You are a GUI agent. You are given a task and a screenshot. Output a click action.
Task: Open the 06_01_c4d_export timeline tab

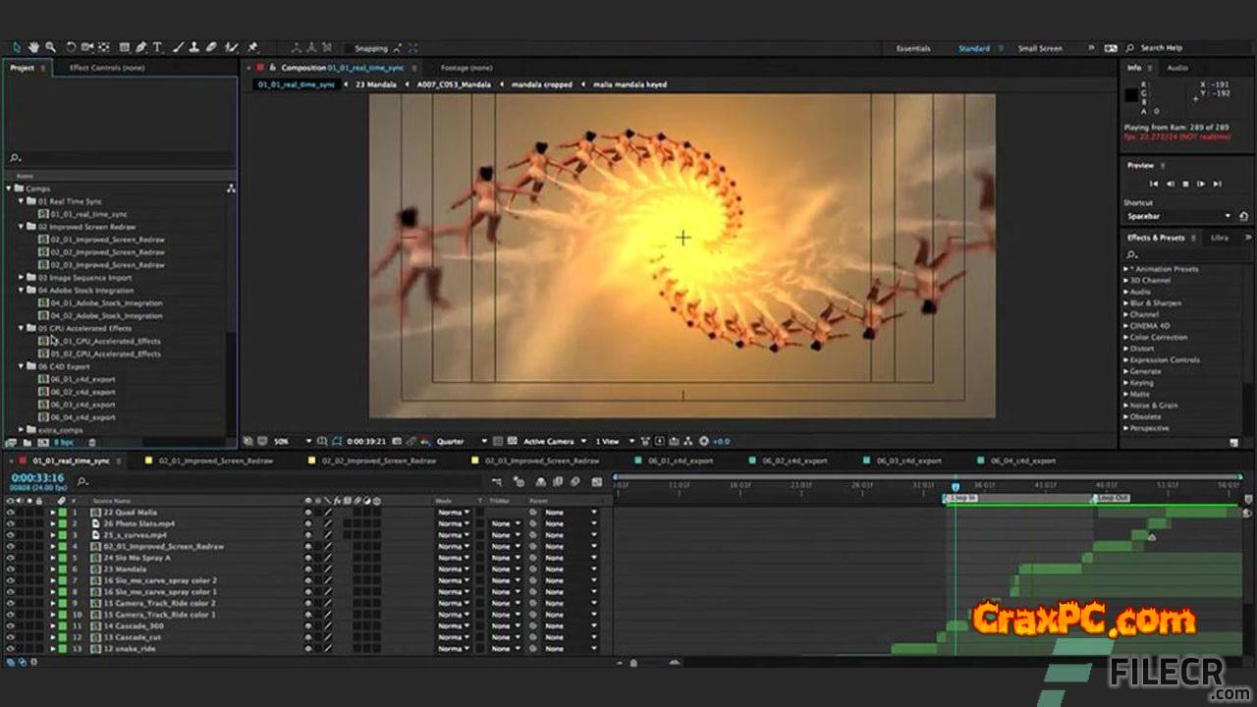pos(679,461)
